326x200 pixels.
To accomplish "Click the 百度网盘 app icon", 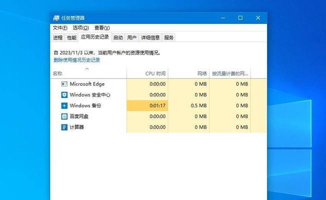I will [64, 116].
